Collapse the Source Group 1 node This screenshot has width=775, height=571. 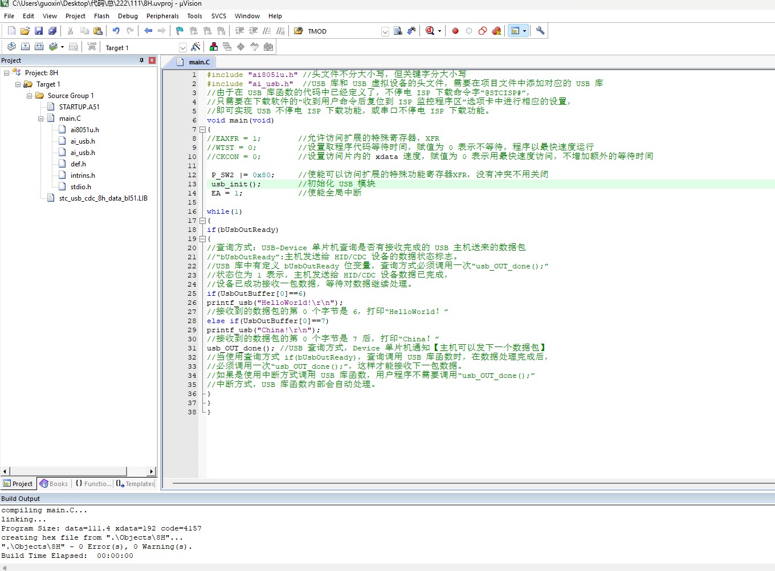pyautogui.click(x=29, y=96)
